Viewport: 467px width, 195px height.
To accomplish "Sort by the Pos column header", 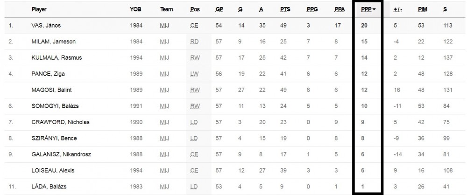I will [195, 9].
